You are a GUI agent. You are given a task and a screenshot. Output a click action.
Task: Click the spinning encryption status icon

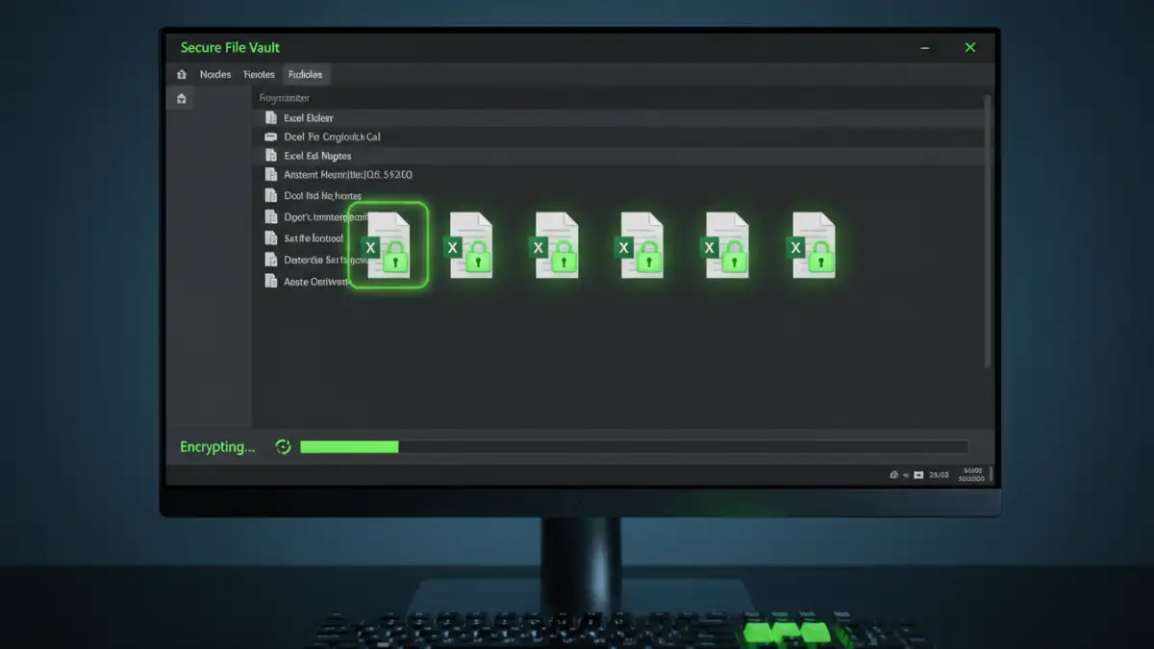pyautogui.click(x=283, y=446)
